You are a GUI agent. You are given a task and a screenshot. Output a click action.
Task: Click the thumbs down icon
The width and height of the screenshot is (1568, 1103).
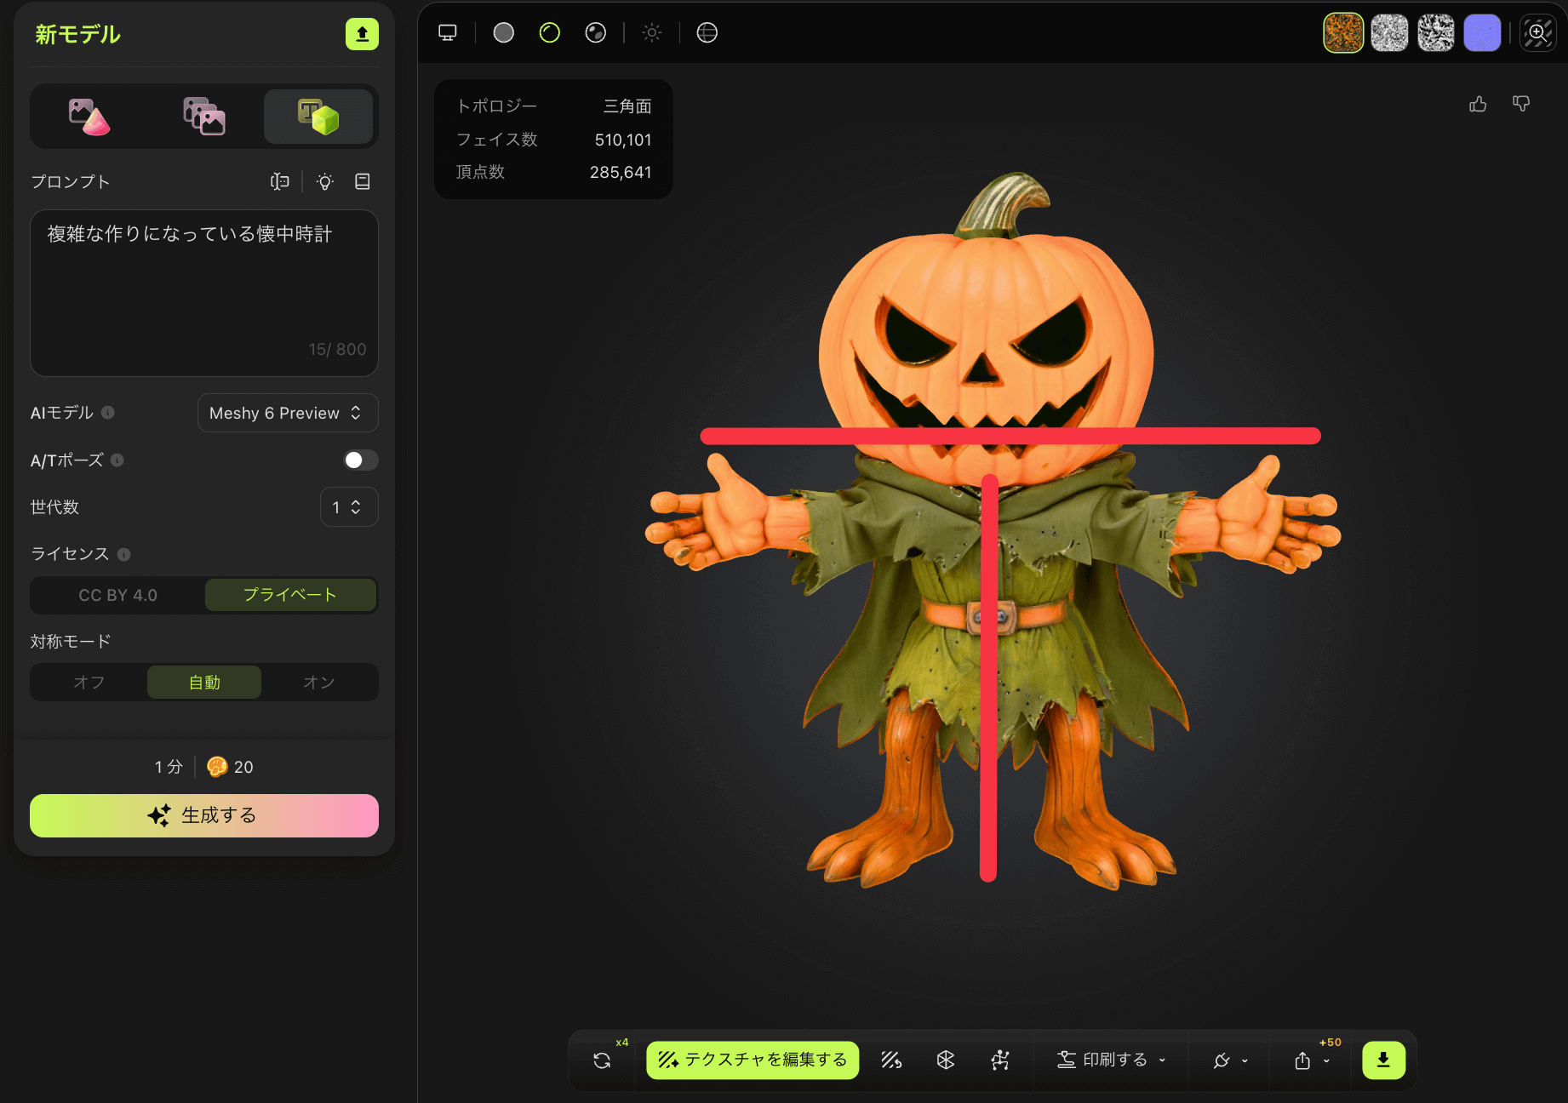(1521, 104)
